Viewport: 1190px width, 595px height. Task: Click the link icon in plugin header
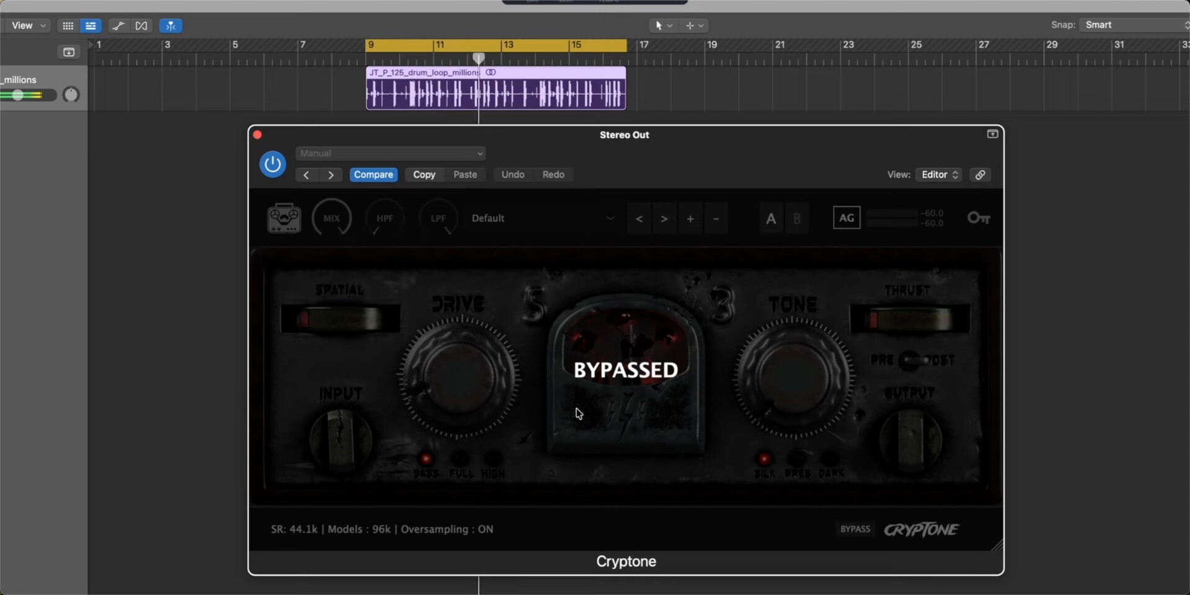tap(980, 175)
